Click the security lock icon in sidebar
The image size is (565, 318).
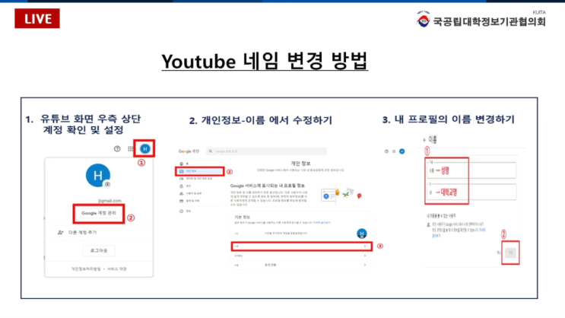coord(182,186)
